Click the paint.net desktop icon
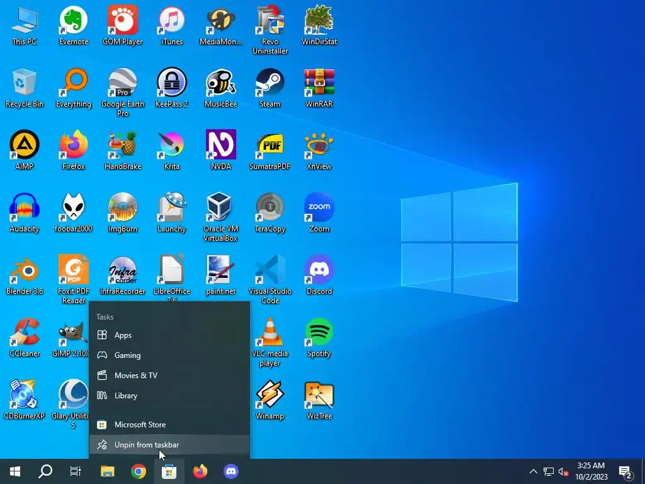645x484 pixels. point(221,275)
